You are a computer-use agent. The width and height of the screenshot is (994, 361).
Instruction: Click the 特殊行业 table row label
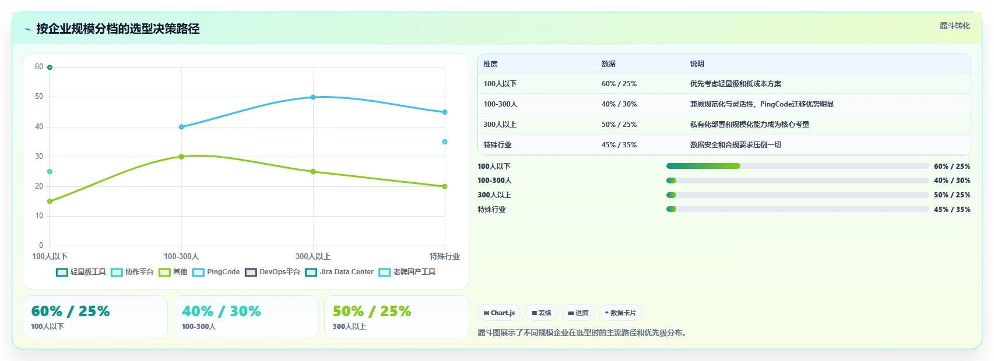coord(497,145)
